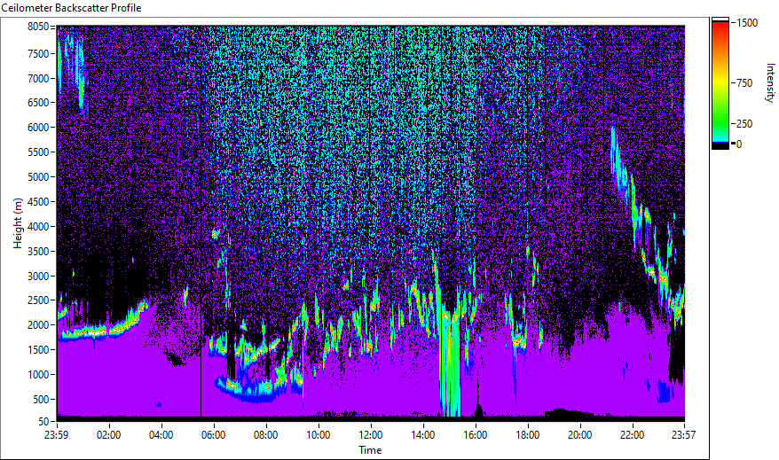779x460 pixels.
Task: Select the 6000 height axis label
Action: click(x=38, y=128)
